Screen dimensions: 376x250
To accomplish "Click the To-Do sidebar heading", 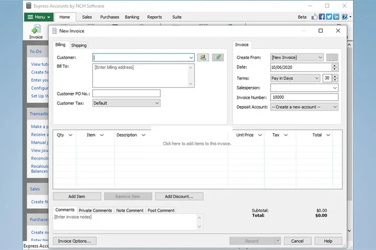I will 36,52.
